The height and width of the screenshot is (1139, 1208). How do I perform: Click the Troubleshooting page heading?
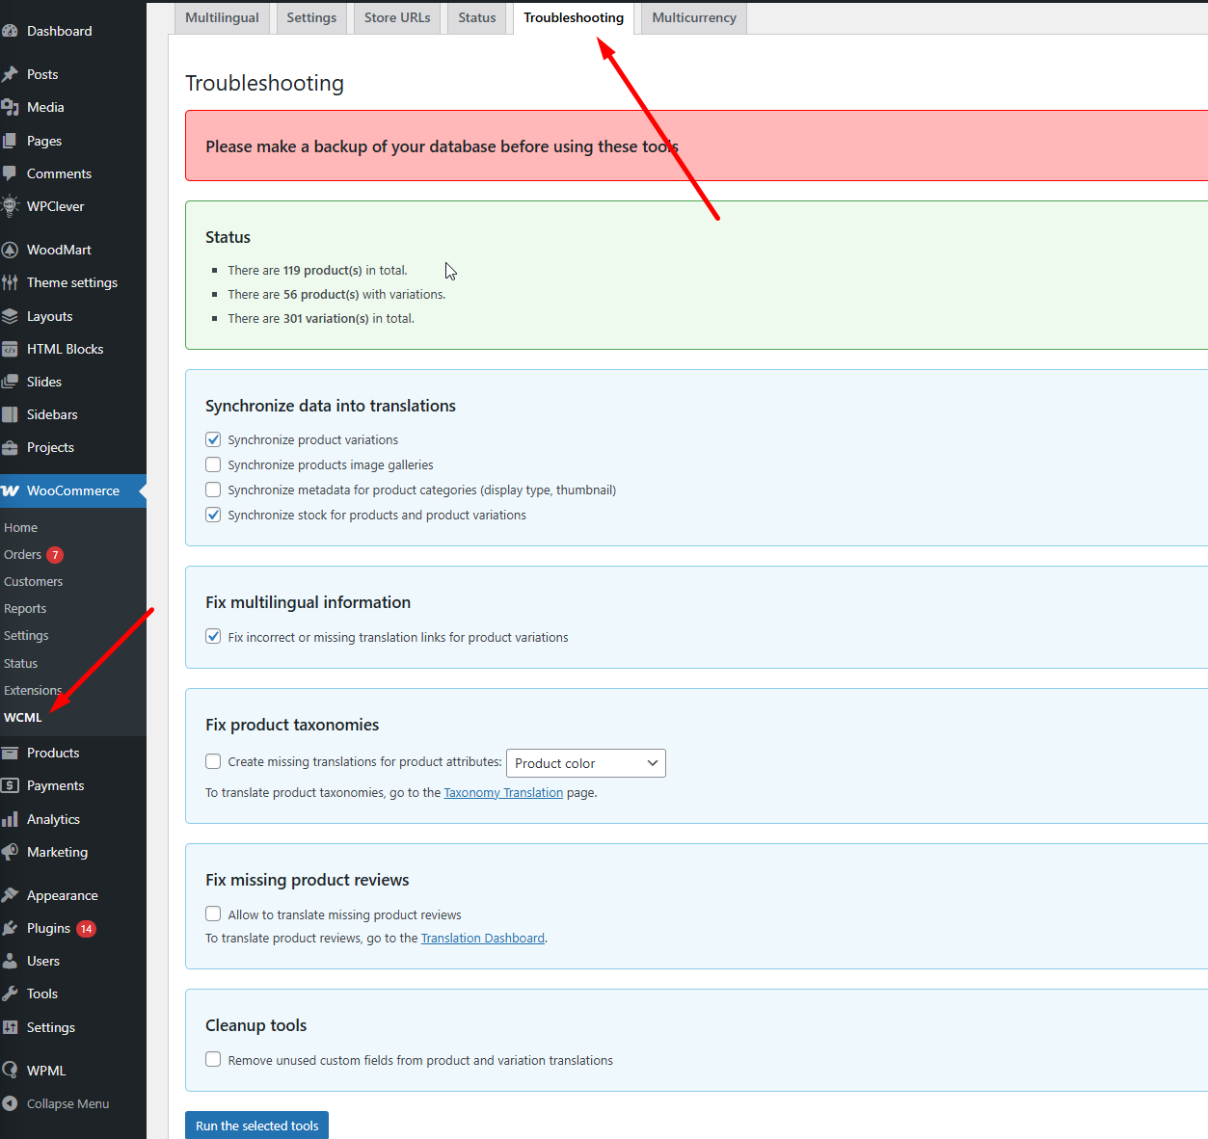264,83
